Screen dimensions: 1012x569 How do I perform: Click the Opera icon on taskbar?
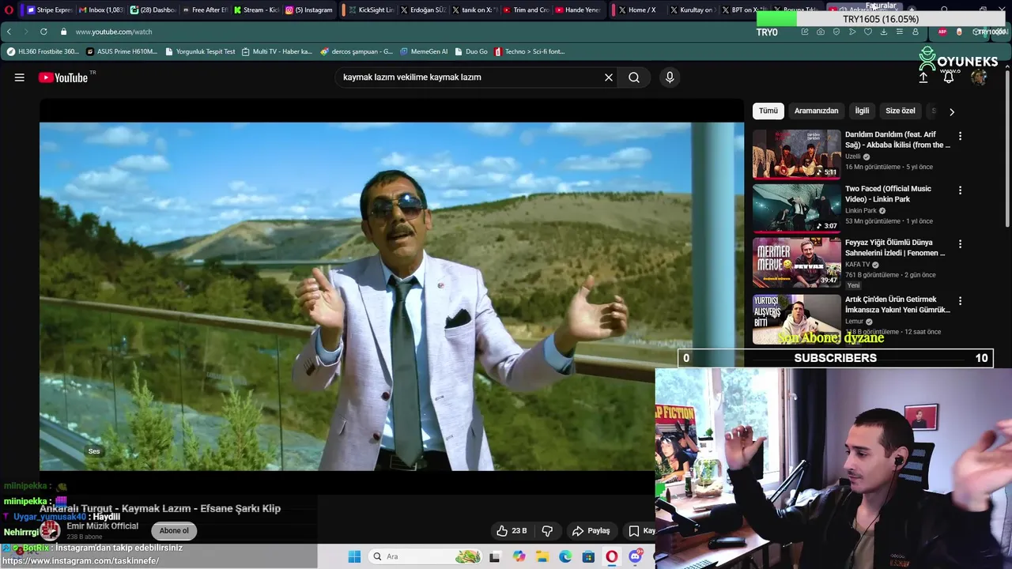612,556
